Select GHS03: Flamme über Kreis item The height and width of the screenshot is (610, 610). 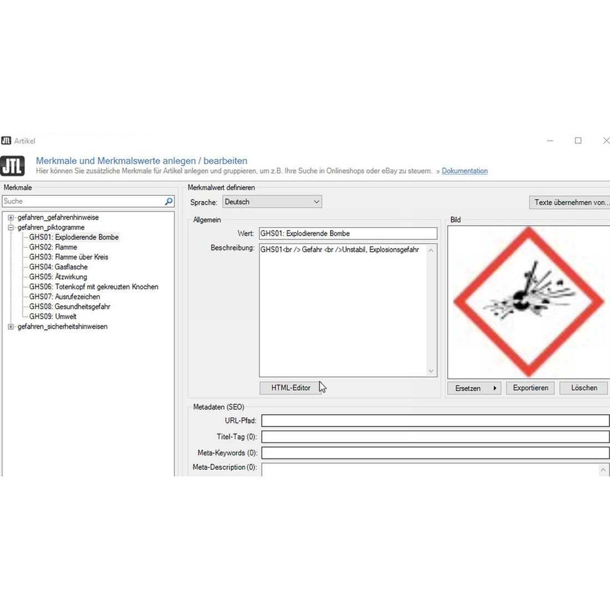(69, 257)
